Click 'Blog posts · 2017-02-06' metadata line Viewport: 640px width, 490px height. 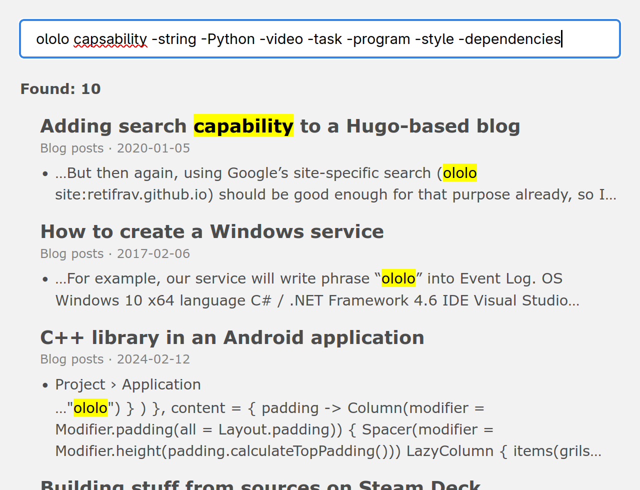coord(115,254)
